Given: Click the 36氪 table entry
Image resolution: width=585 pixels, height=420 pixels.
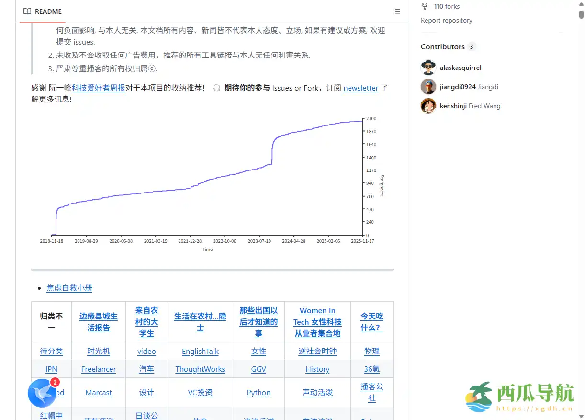Looking at the screenshot, I should tap(372, 369).
